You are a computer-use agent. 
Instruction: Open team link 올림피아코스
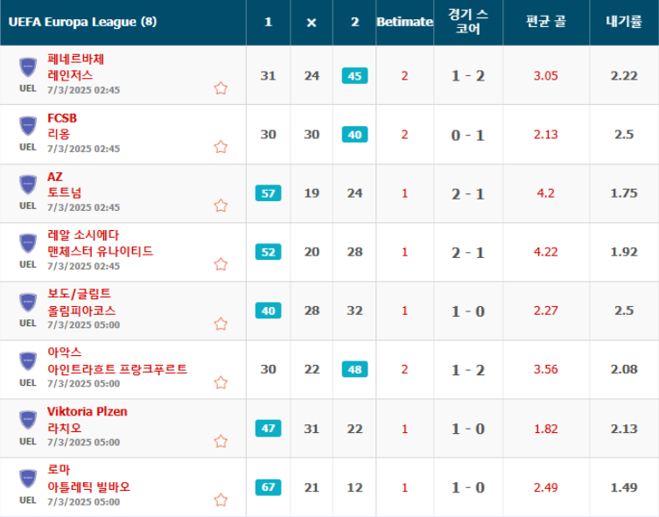(x=81, y=311)
